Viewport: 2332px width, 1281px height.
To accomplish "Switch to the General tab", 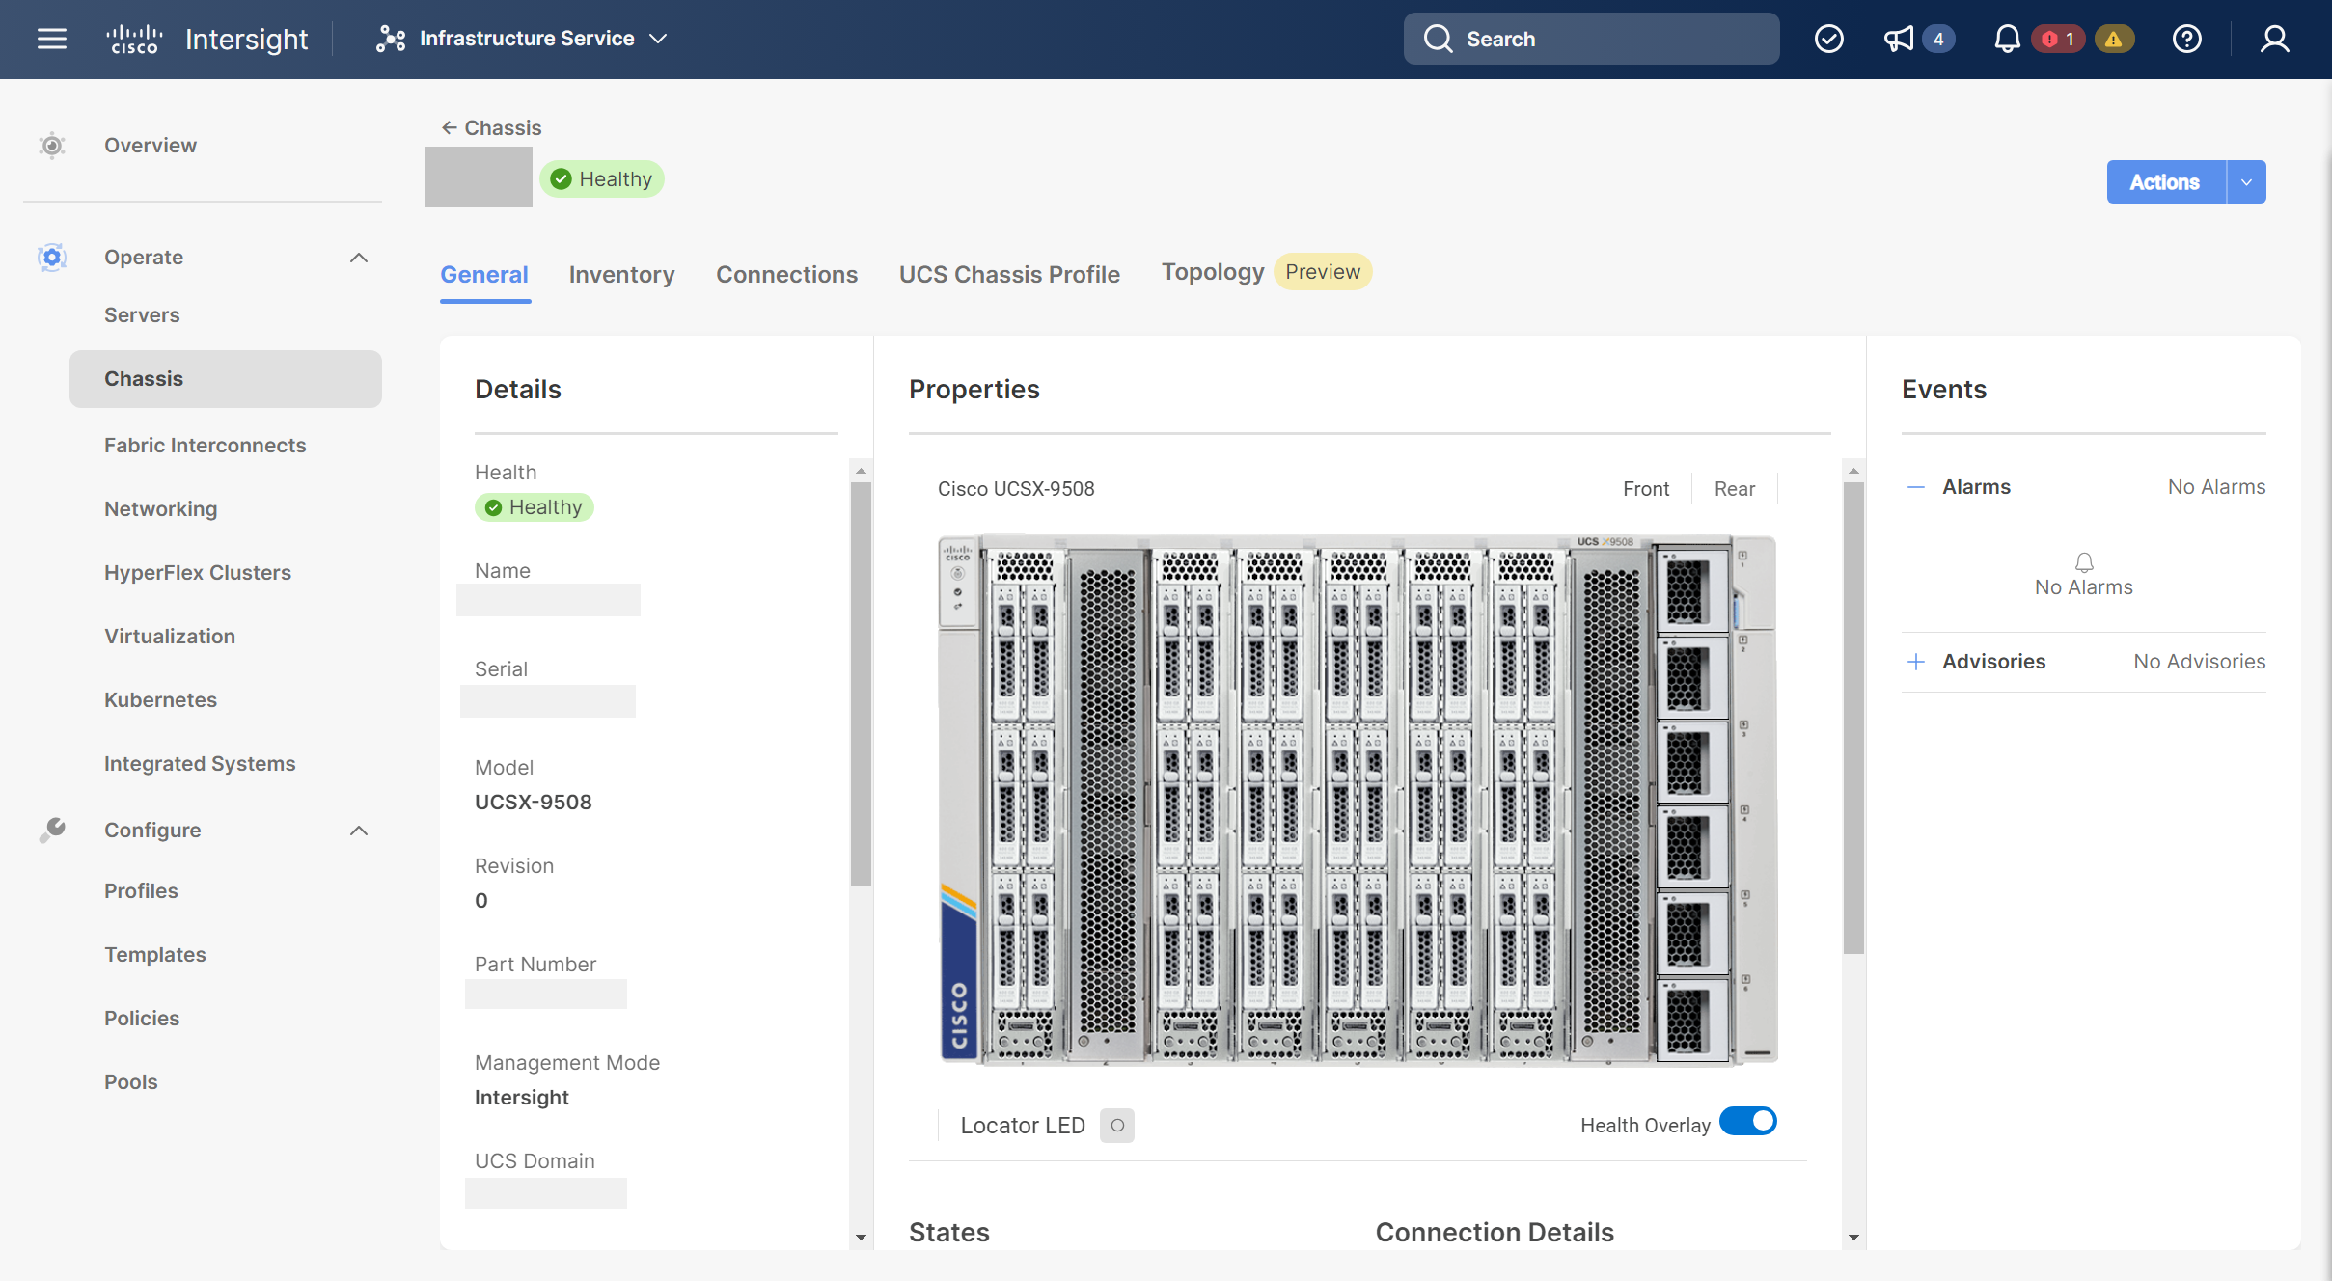I will [484, 275].
